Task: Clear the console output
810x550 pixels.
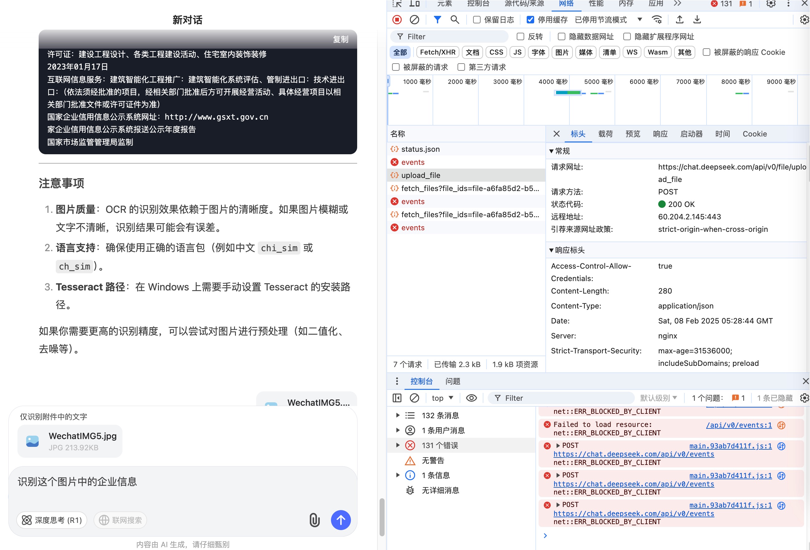Action: pyautogui.click(x=415, y=398)
